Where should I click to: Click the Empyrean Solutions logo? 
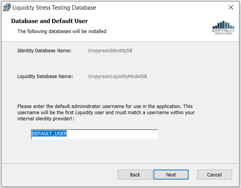(223, 28)
